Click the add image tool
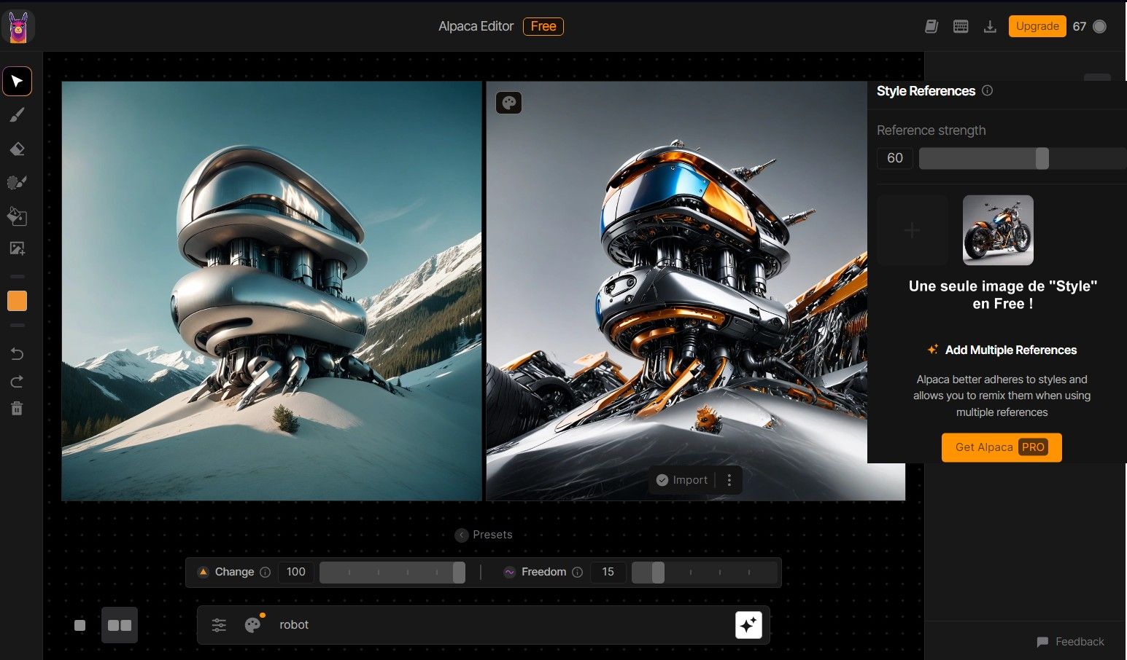Viewport: 1127px width, 660px height. click(17, 248)
